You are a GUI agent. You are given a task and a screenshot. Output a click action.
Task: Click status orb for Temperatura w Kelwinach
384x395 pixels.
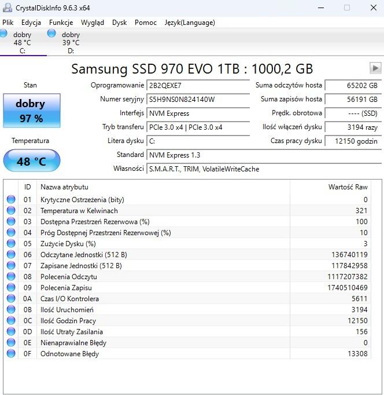click(11, 211)
